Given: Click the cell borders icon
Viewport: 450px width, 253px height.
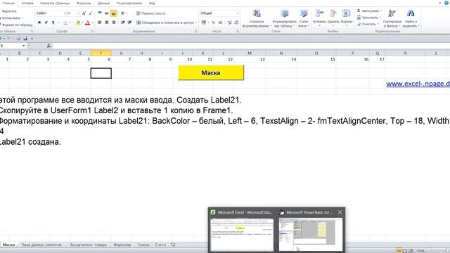Looking at the screenshot, I should tap(65, 22).
